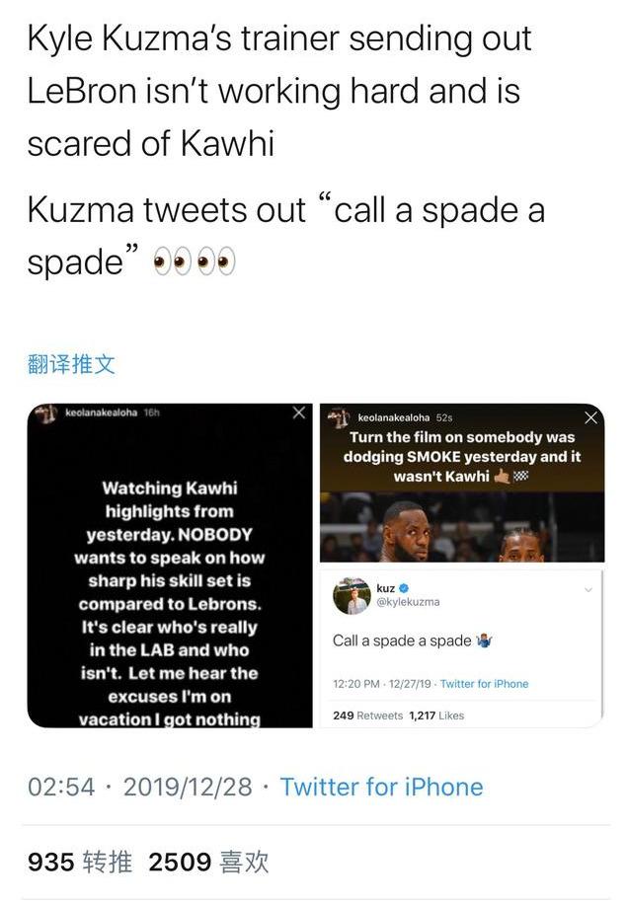Close the right story with X icon

591,417
